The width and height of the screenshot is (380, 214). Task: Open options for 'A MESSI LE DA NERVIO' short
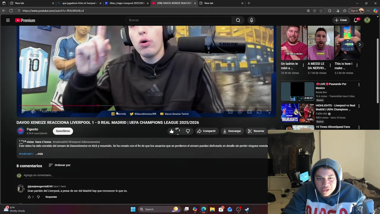pyautogui.click(x=330, y=65)
